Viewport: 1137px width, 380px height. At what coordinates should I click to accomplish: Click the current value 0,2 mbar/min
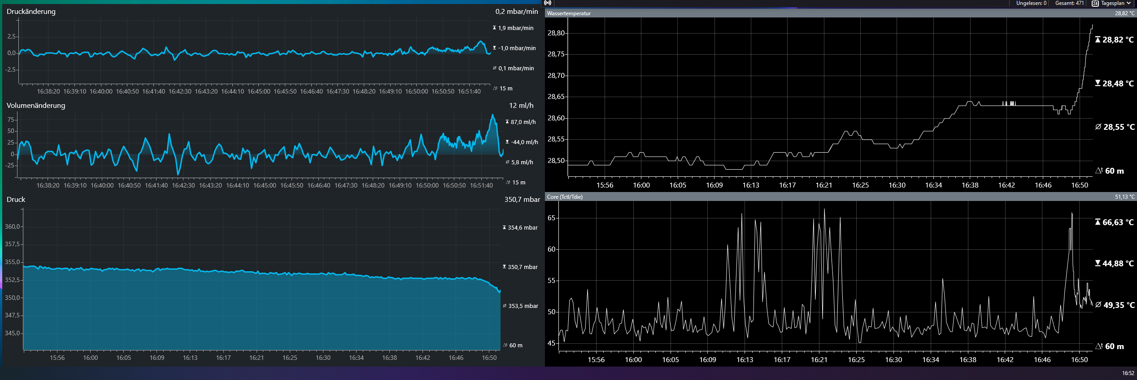(517, 12)
